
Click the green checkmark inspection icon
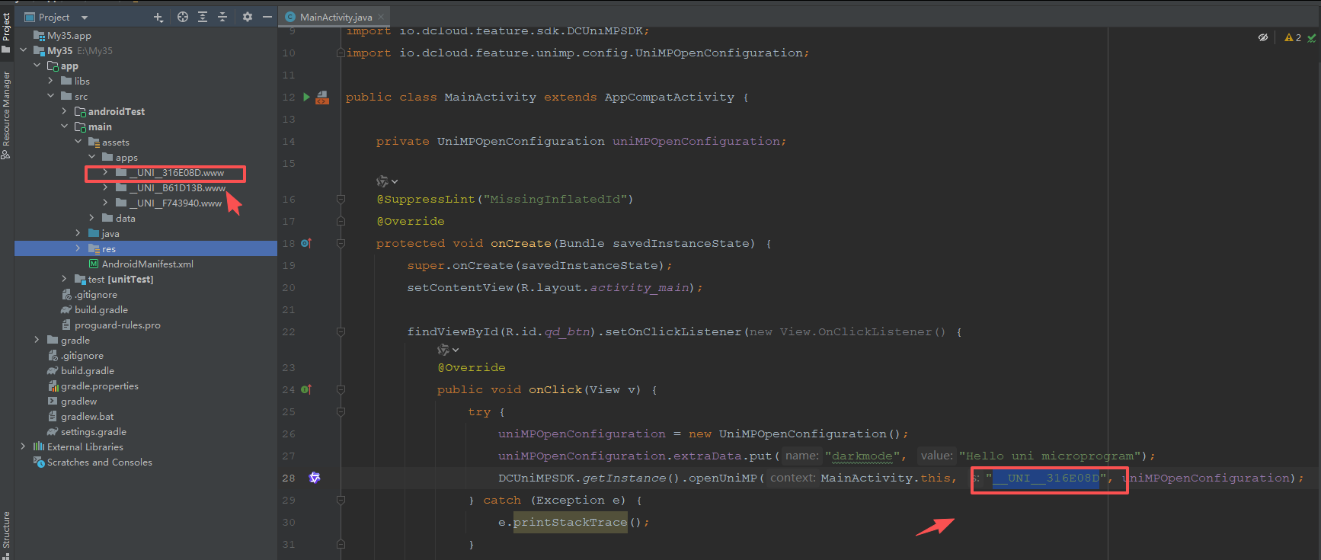1312,37
